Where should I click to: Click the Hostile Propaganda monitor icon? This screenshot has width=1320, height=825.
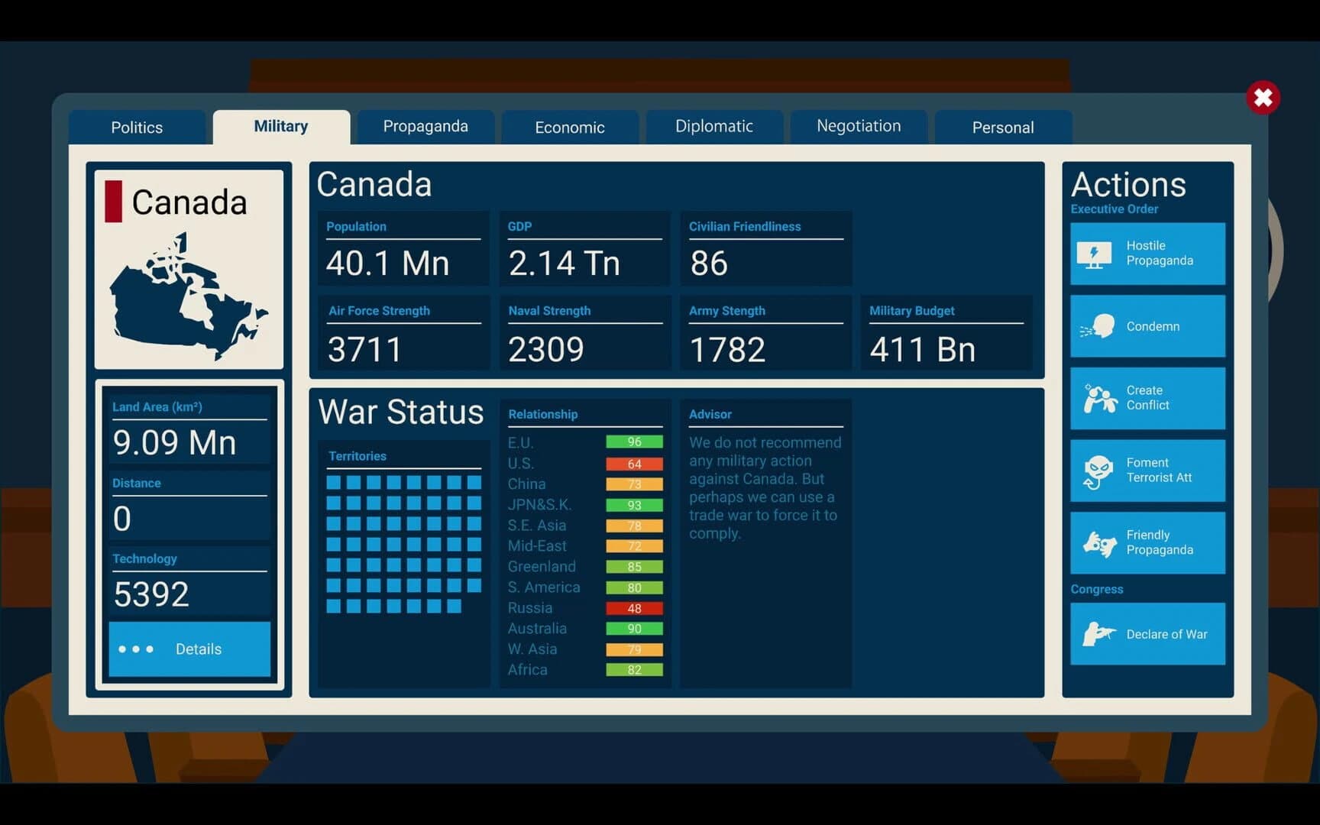1094,254
